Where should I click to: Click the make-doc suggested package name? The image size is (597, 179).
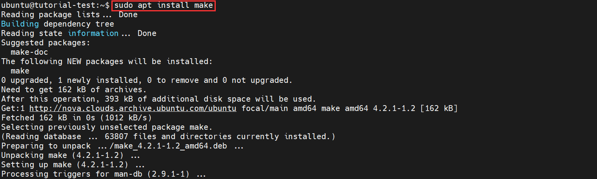click(29, 52)
